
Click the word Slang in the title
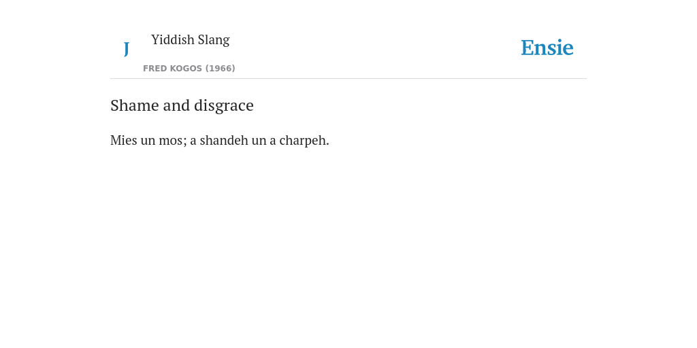pyautogui.click(x=214, y=40)
